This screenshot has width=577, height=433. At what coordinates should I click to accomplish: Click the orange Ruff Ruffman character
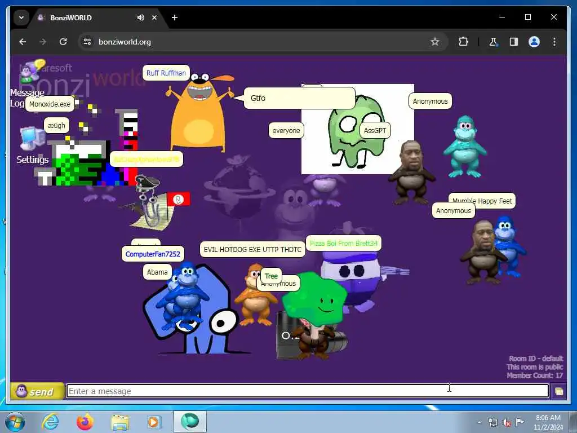point(199,112)
